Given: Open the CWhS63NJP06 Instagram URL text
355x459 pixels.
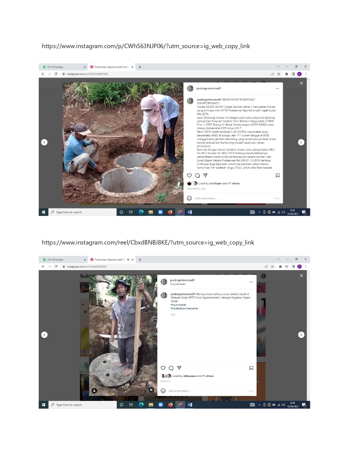Looking at the screenshot, I should (146, 46).
